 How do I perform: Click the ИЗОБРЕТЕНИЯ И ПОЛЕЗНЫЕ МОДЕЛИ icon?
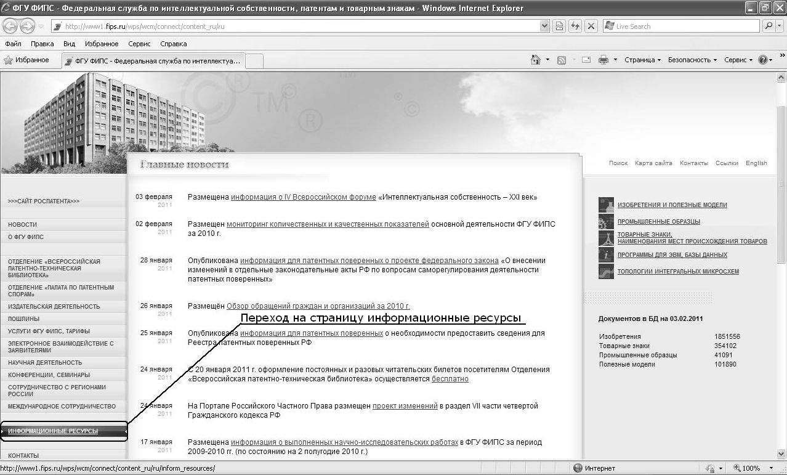pos(606,205)
